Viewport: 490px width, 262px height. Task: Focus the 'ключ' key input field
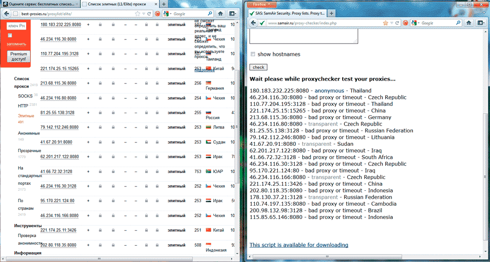click(x=17, y=26)
